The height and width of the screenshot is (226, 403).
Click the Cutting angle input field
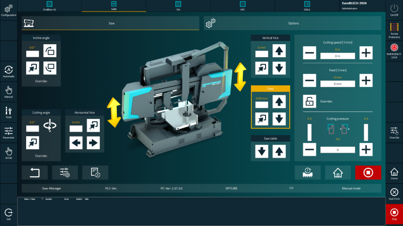(x=32, y=129)
